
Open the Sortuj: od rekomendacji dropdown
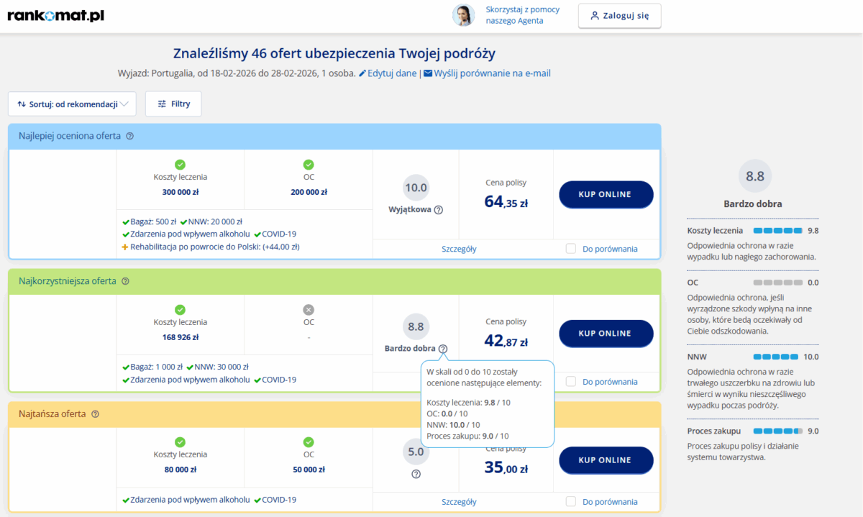pos(72,104)
